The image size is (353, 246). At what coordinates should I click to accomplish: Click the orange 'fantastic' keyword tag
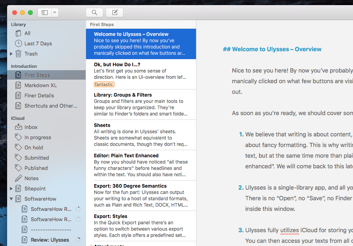click(104, 84)
